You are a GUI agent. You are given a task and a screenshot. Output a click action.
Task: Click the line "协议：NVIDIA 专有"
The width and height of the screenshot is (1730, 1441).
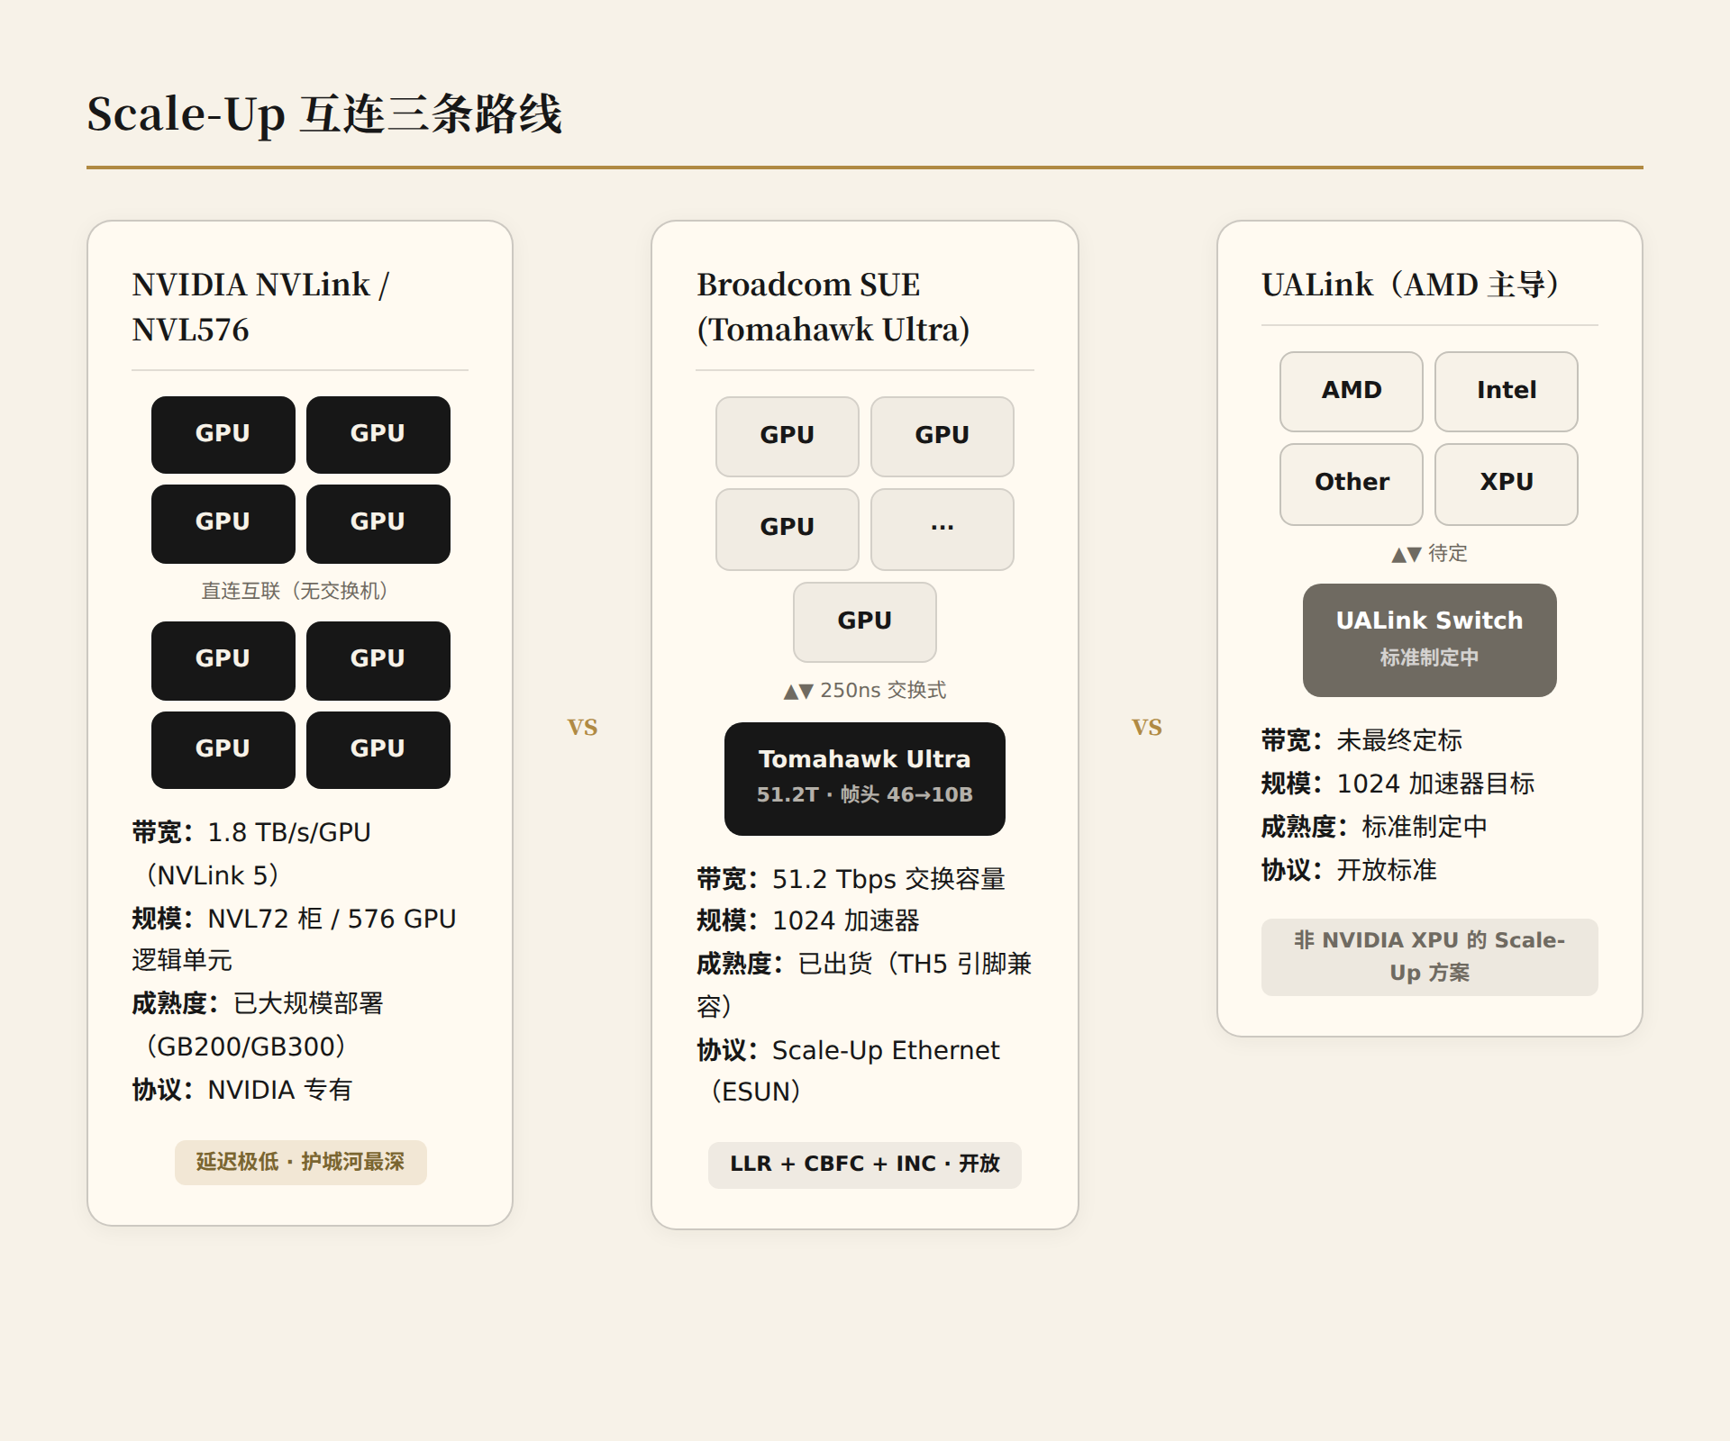click(242, 1090)
